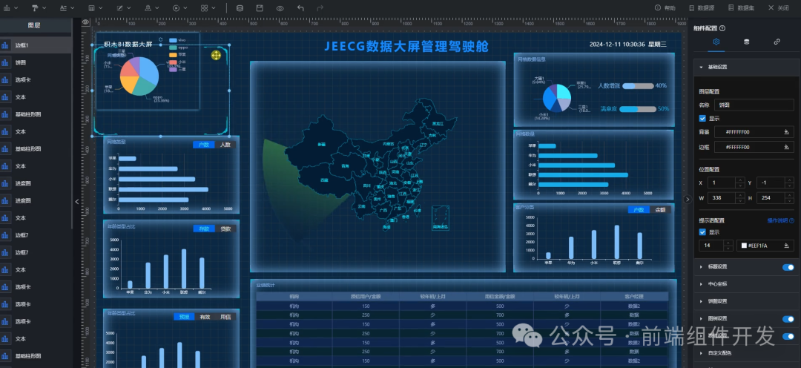Screen dimensions: 801x368
Task: Select 用信 tab in bottom-left chart
Action: 225,317
